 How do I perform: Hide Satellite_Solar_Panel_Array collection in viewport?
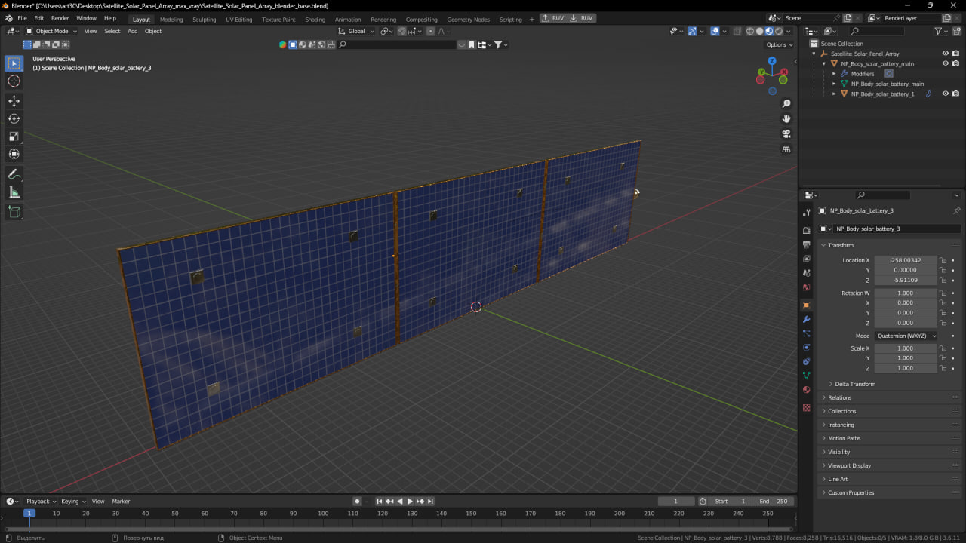[946, 54]
